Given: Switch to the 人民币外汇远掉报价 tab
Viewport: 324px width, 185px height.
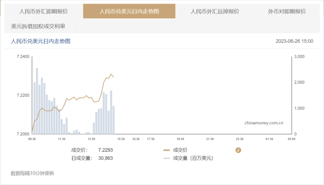Looking at the screenshot, I should click(215, 11).
